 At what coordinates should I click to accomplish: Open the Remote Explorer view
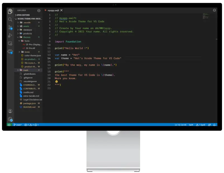click(10, 43)
